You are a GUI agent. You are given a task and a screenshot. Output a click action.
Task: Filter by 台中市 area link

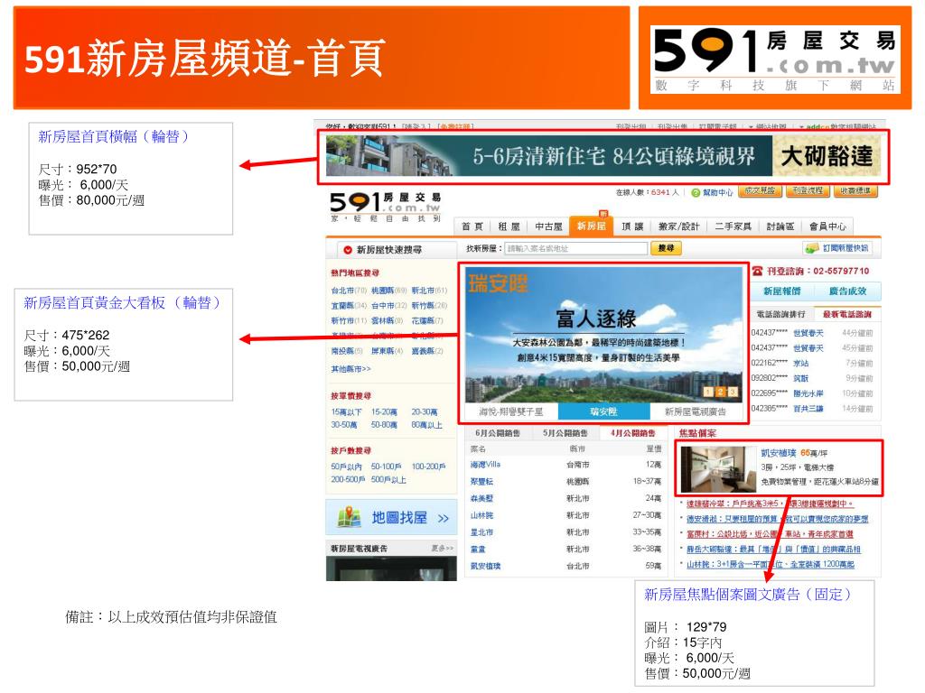click(382, 306)
